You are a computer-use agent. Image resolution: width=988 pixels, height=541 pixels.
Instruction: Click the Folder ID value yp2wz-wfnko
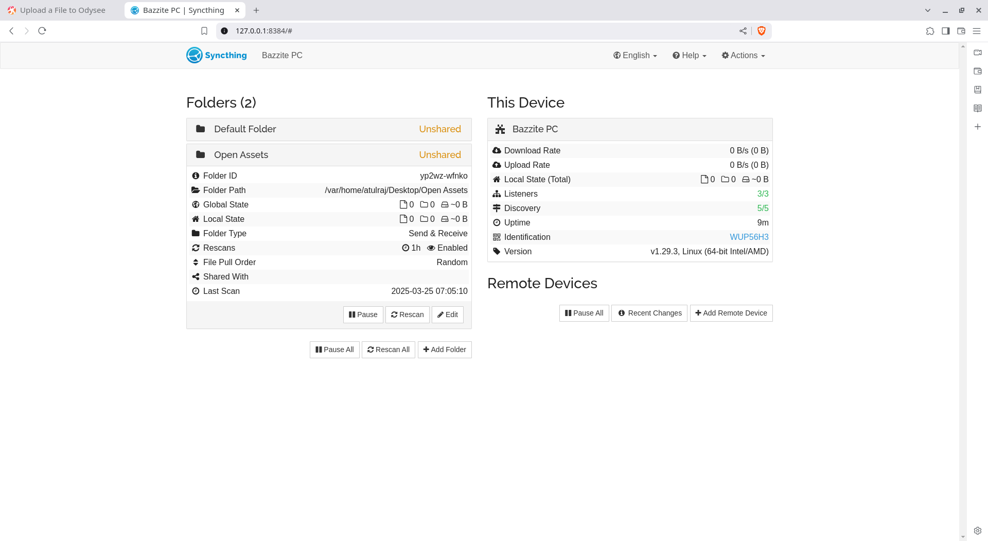pos(444,176)
